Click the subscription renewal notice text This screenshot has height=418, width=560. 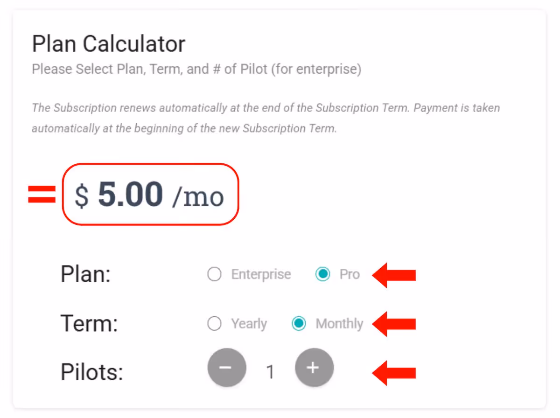(x=266, y=118)
